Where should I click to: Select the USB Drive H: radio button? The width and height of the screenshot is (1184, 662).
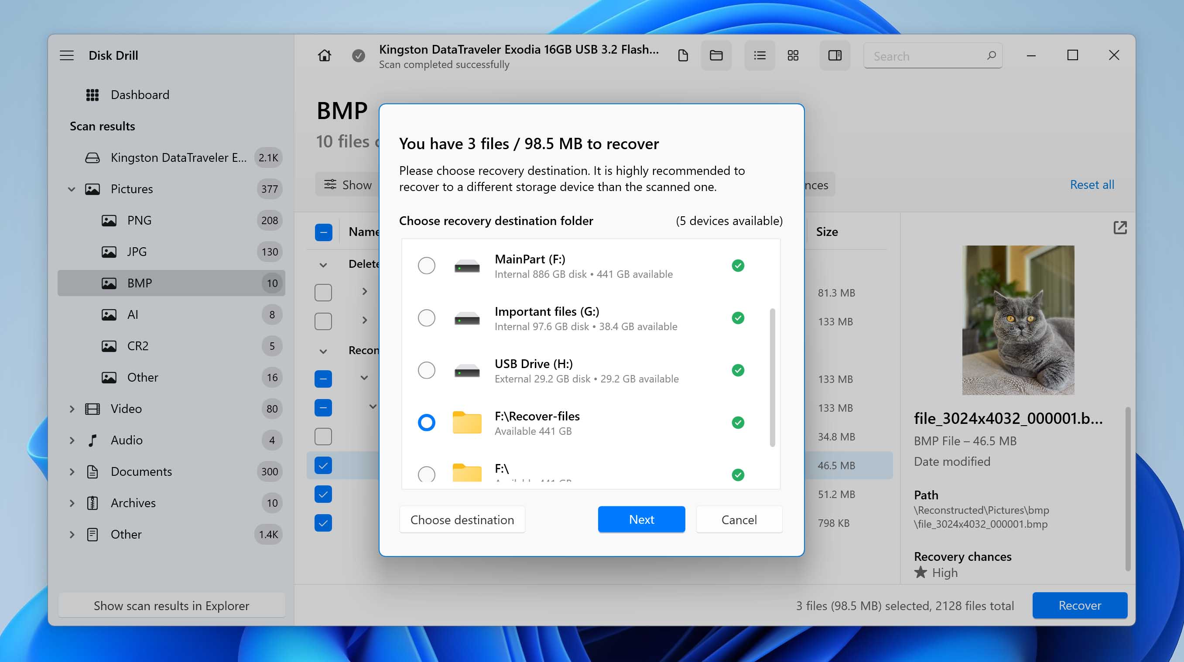426,370
